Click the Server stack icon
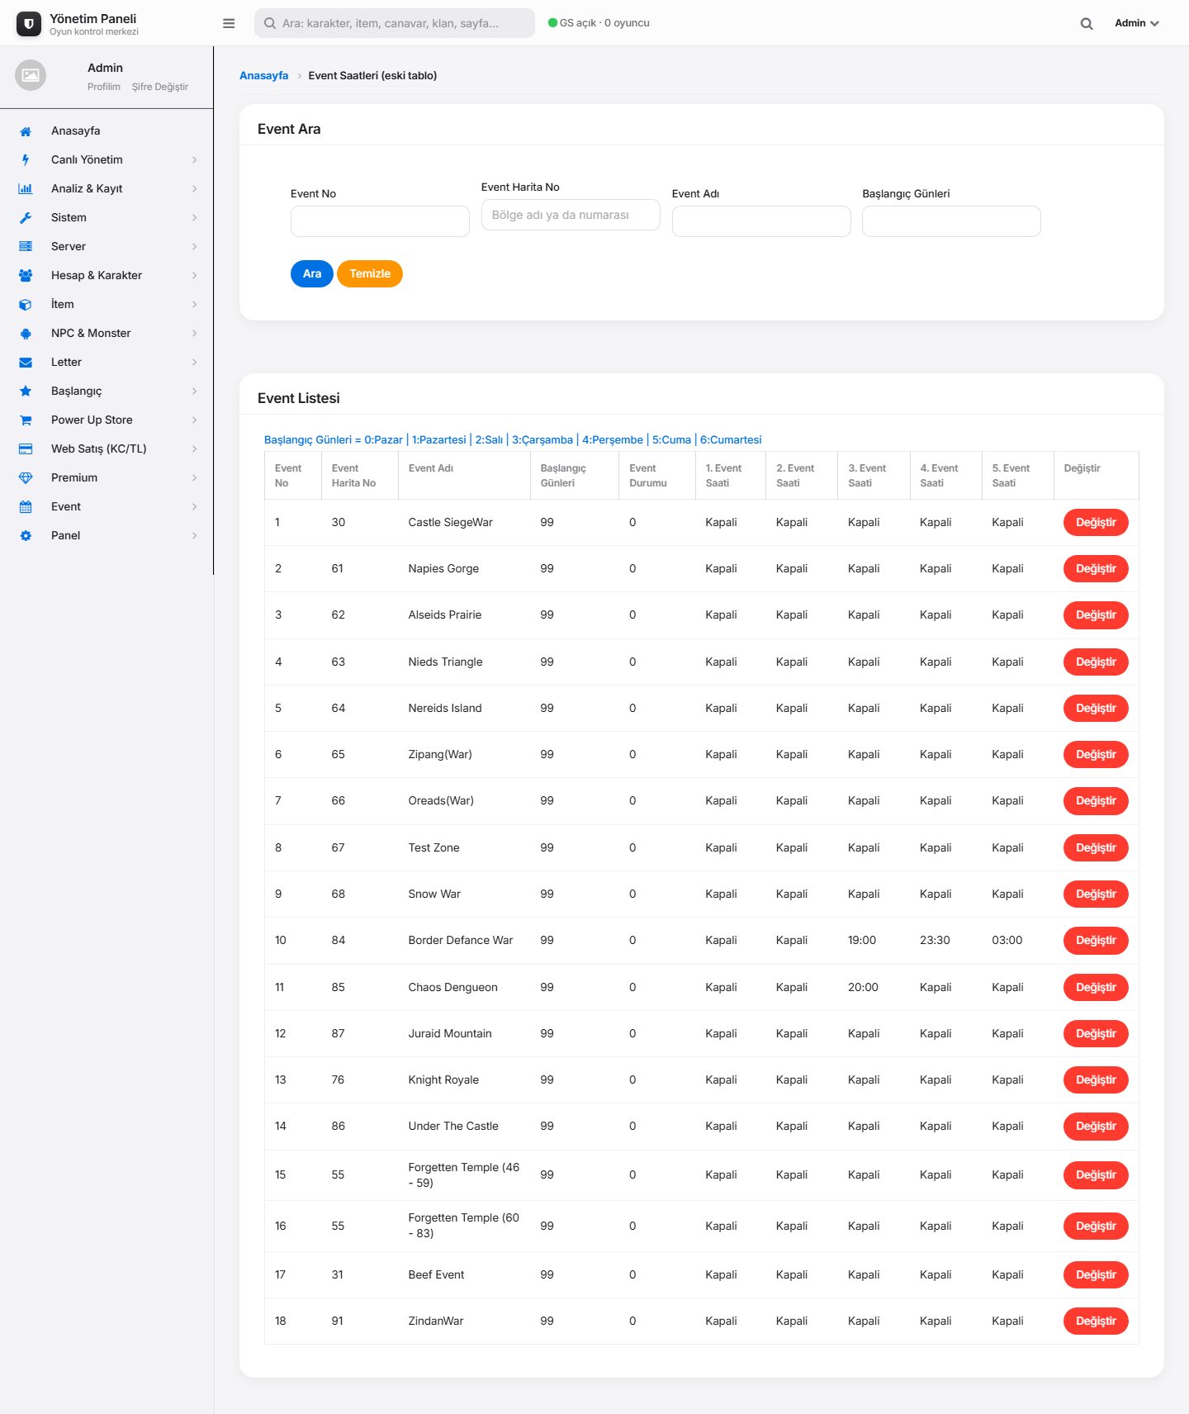This screenshot has height=1414, width=1189. click(x=26, y=247)
